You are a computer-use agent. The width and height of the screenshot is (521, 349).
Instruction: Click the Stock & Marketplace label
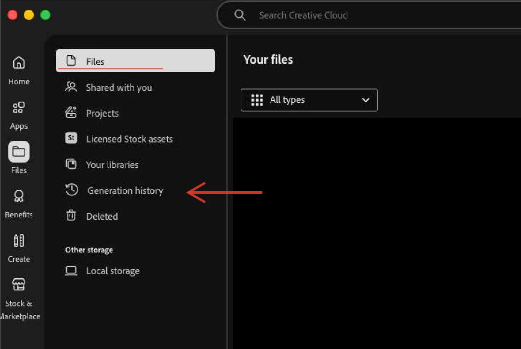[x=19, y=310]
